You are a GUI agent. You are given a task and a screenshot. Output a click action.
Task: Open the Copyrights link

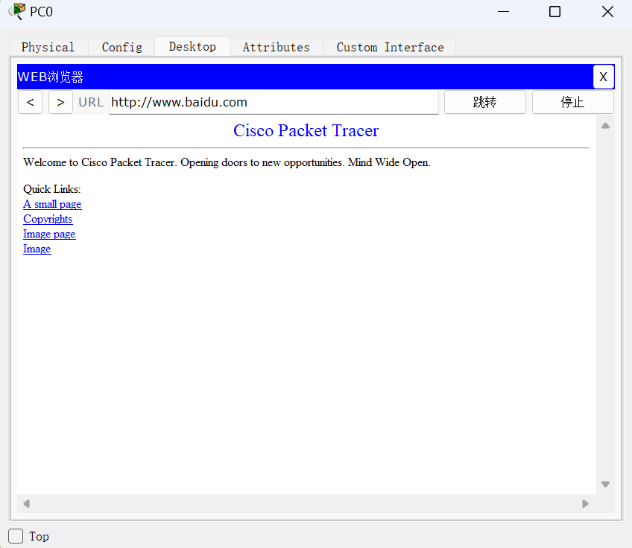tap(48, 219)
